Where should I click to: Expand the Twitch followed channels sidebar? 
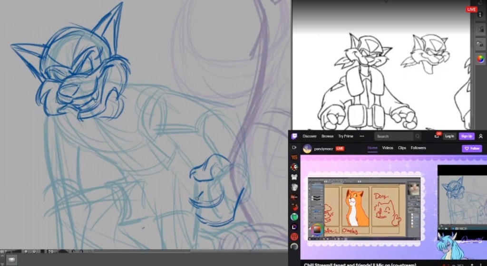[294, 148]
